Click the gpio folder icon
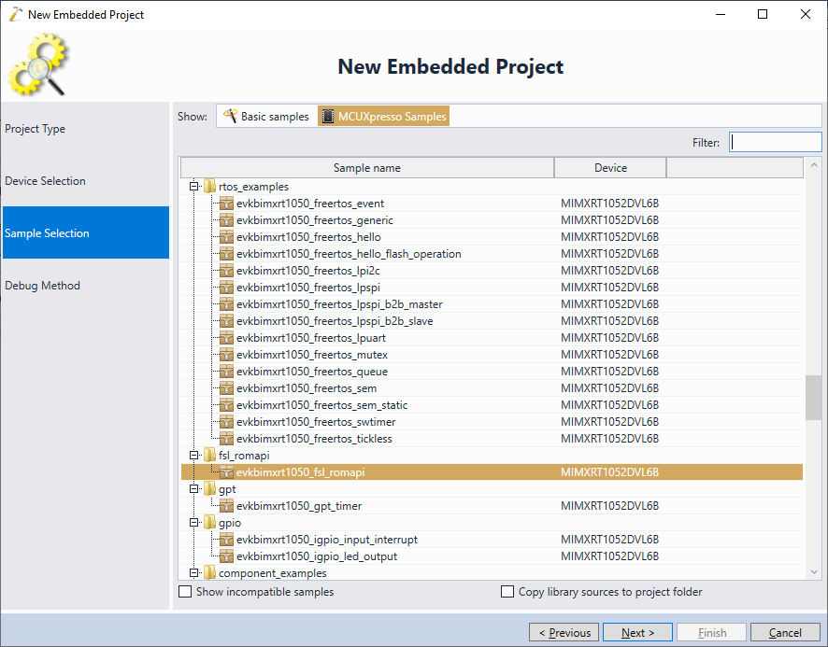Image resolution: width=828 pixels, height=647 pixels. tap(209, 523)
